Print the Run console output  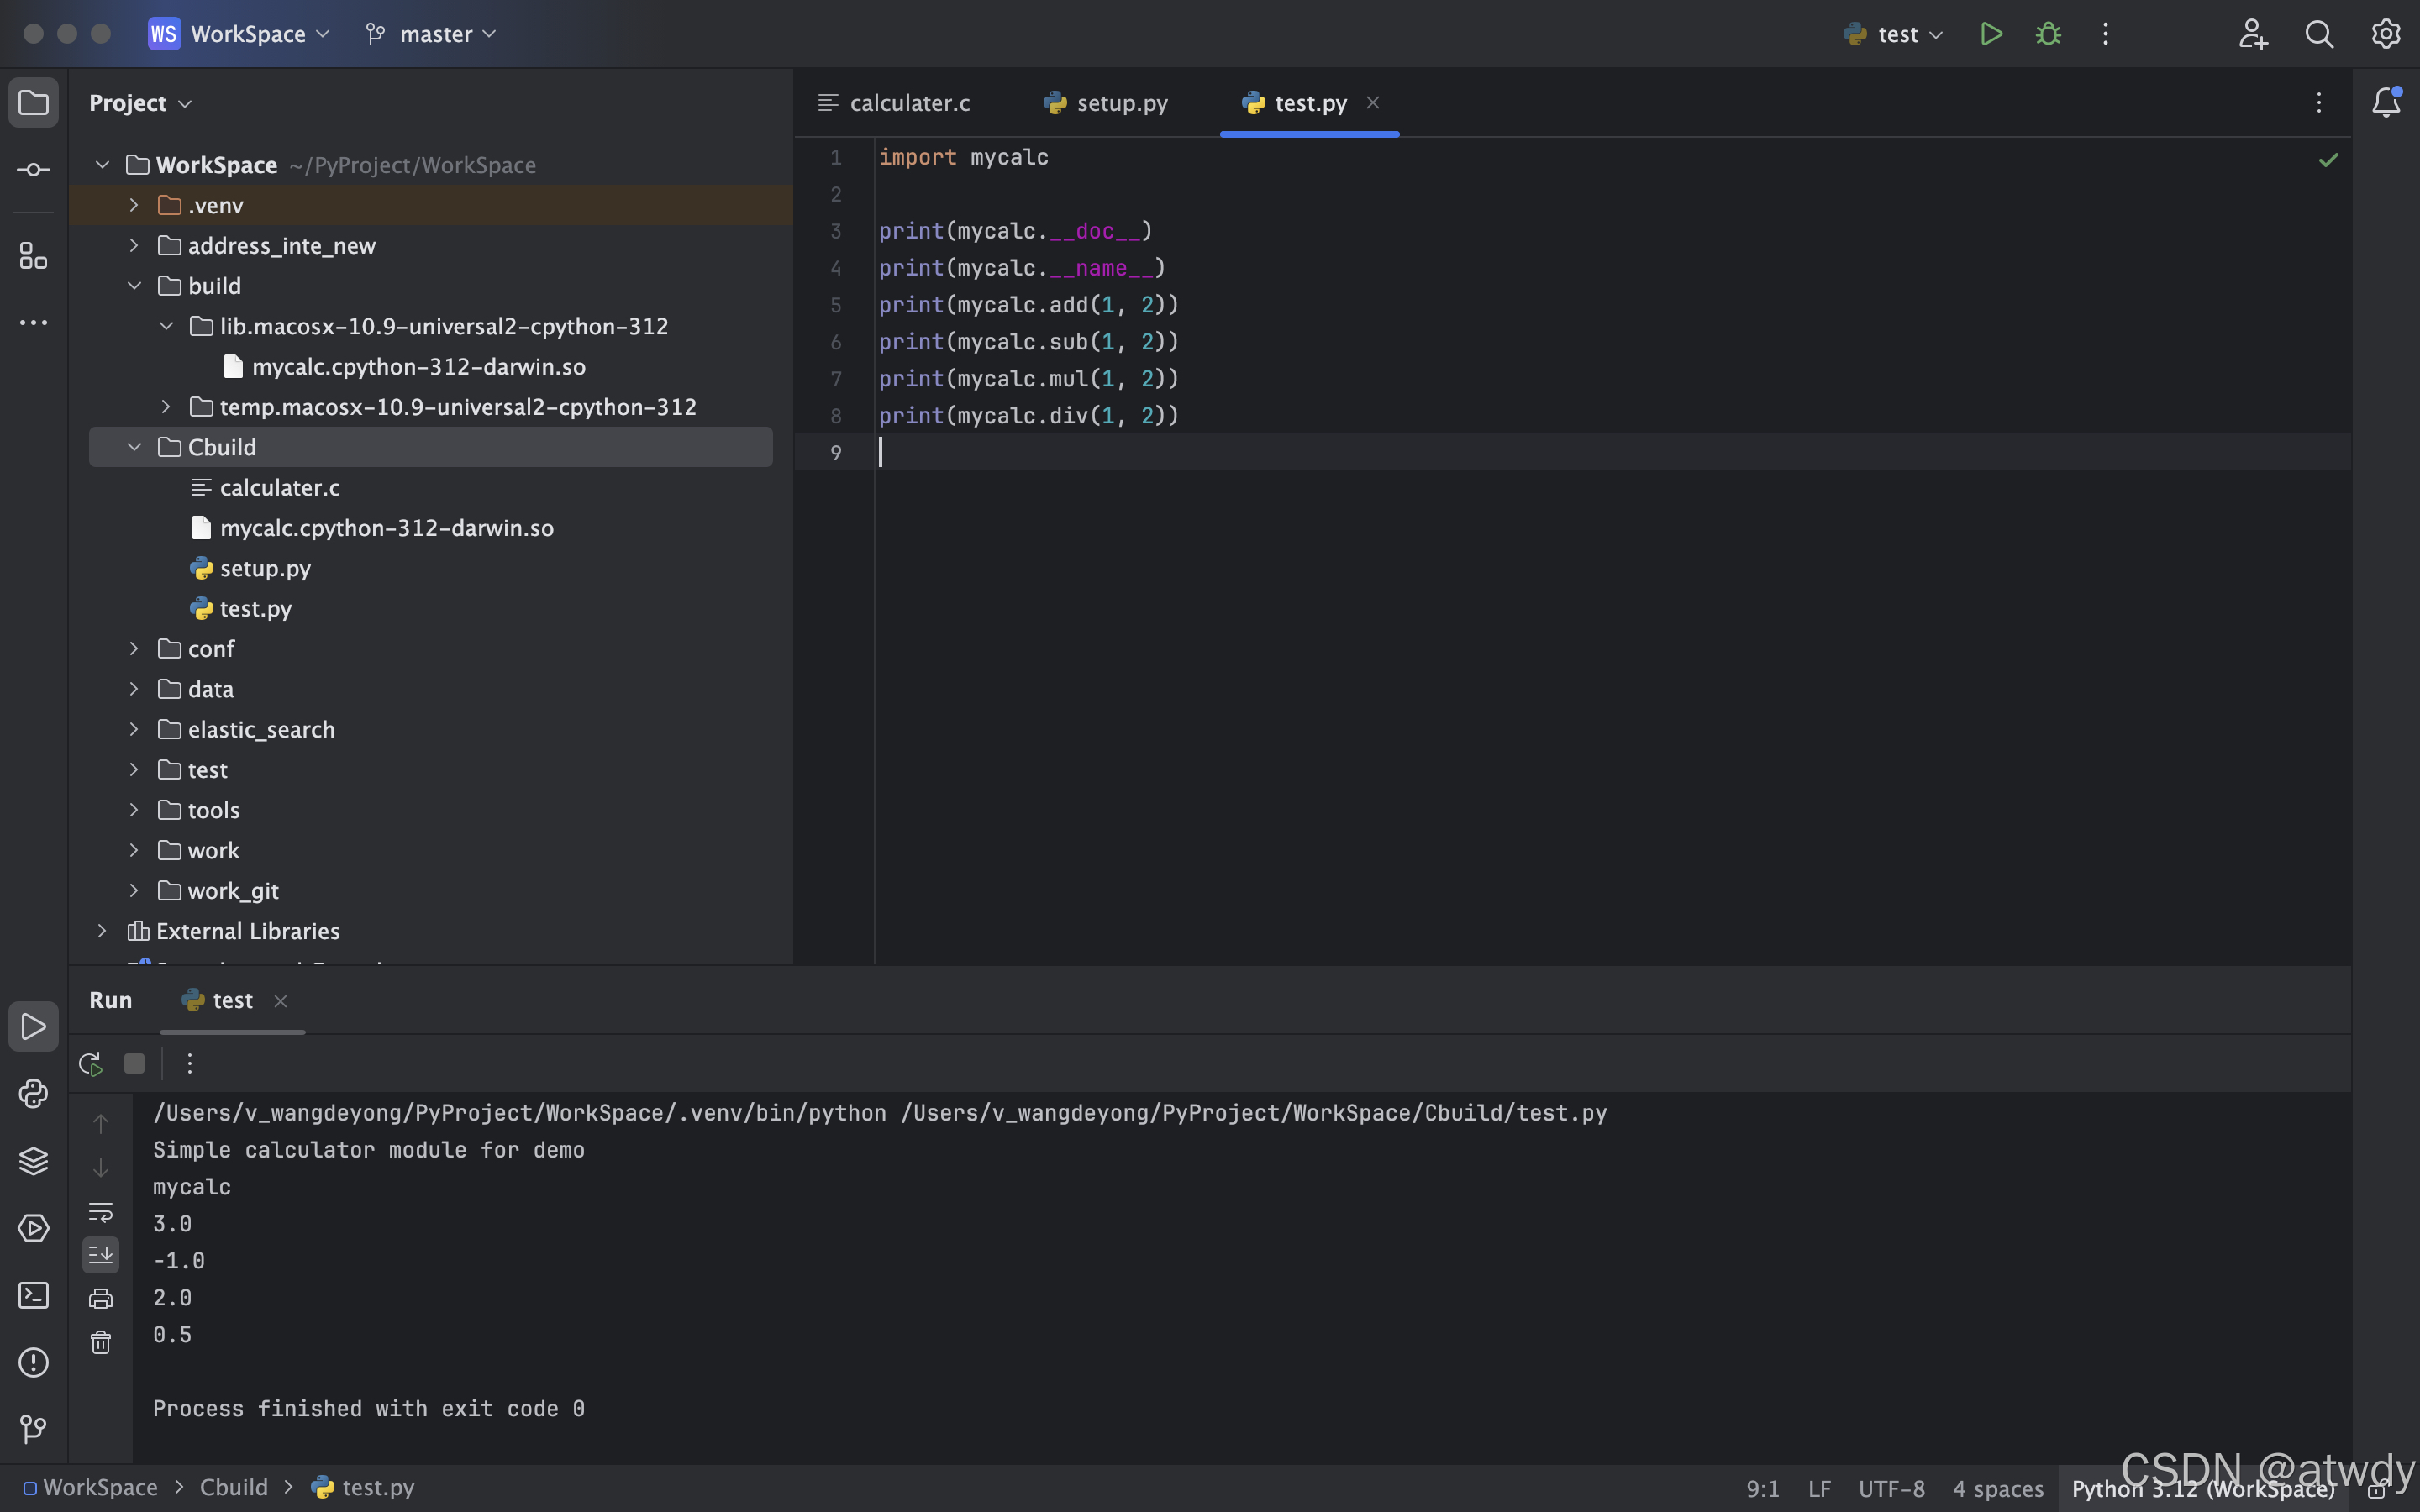pos(101,1299)
